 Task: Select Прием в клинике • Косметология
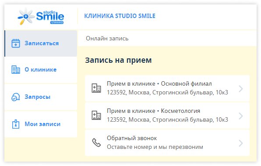(x=167, y=115)
